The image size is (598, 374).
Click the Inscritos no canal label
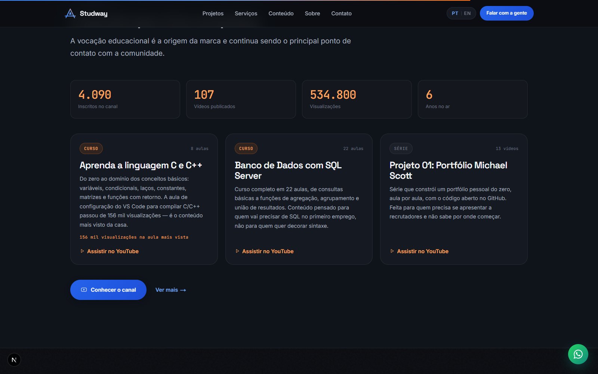(98, 107)
